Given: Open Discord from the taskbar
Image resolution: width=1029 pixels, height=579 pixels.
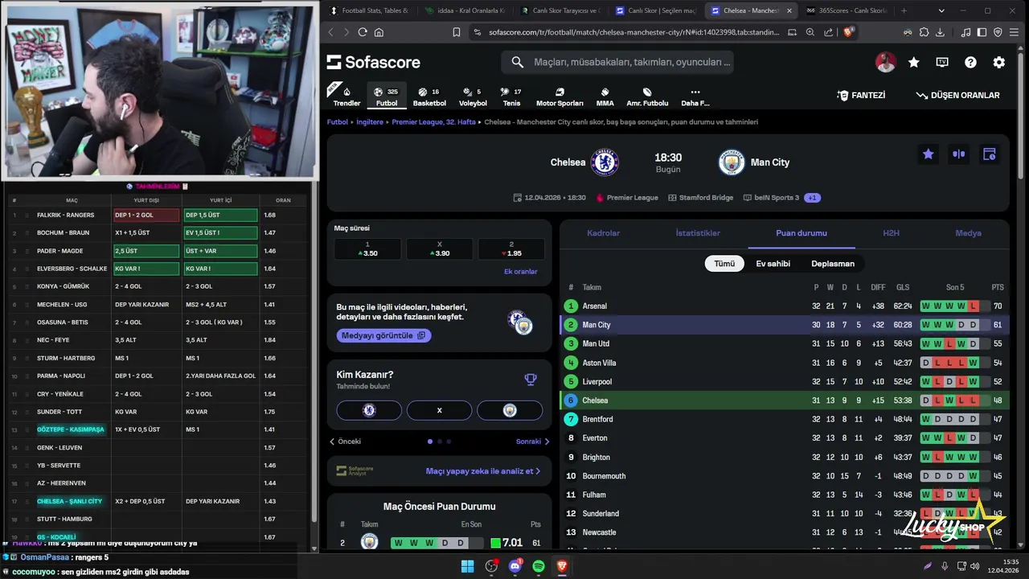Looking at the screenshot, I should [514, 566].
